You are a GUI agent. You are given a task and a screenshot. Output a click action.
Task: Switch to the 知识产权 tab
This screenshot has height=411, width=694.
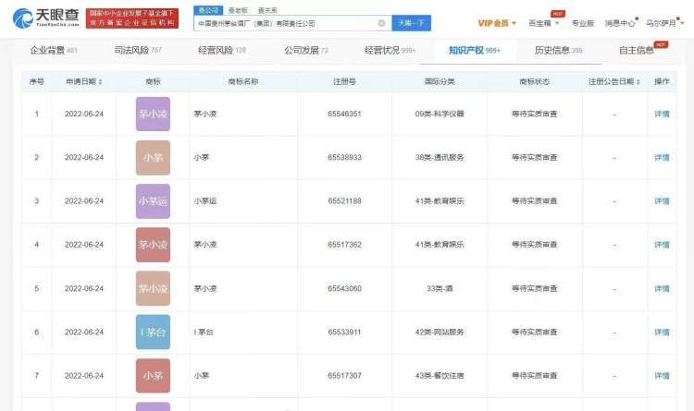tap(474, 51)
